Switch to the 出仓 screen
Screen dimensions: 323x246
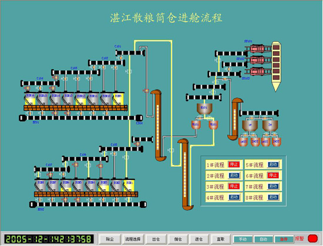(x=156, y=239)
